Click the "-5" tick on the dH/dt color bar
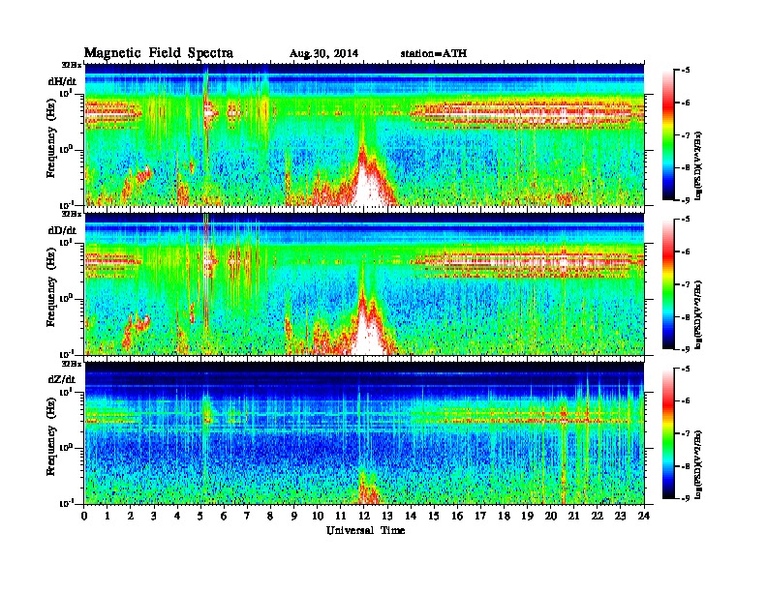This screenshot has width=767, height=592. (x=686, y=71)
